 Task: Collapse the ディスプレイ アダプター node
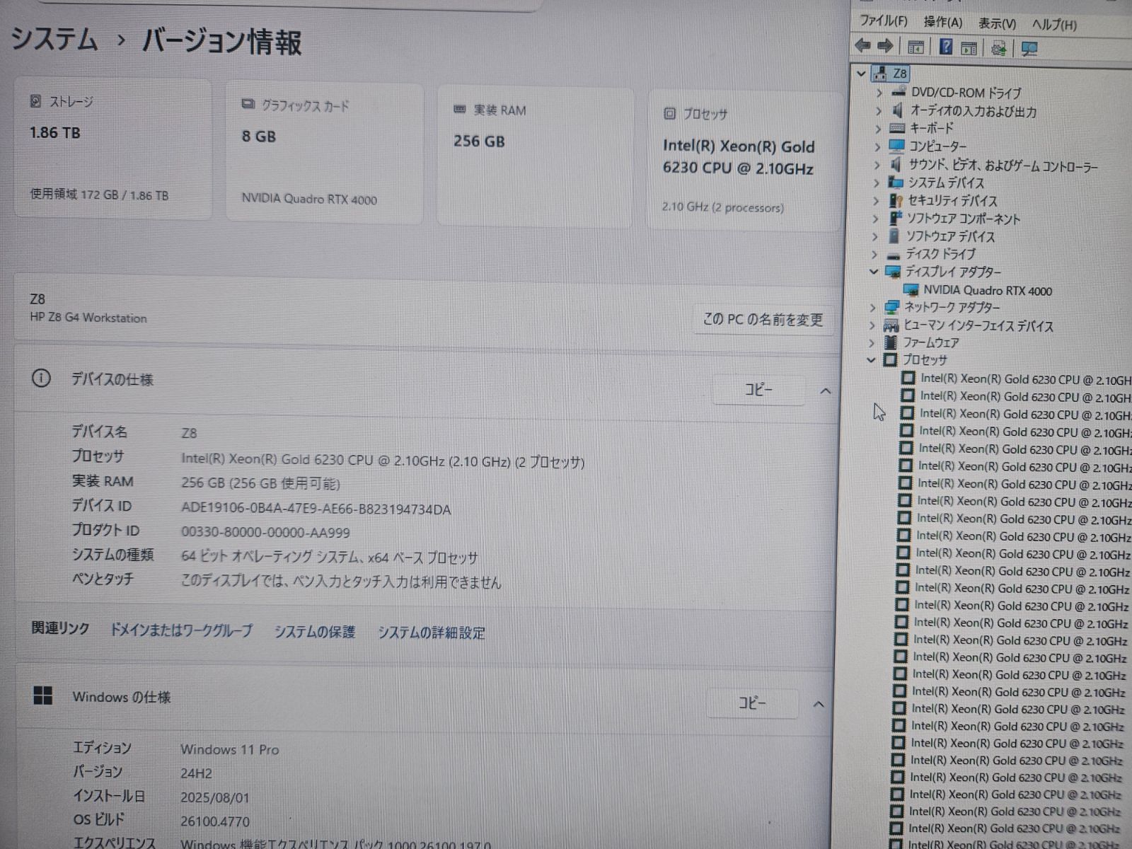[x=874, y=272]
